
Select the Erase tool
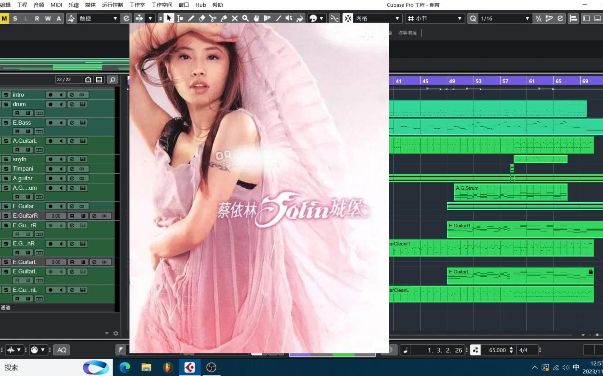[202, 18]
